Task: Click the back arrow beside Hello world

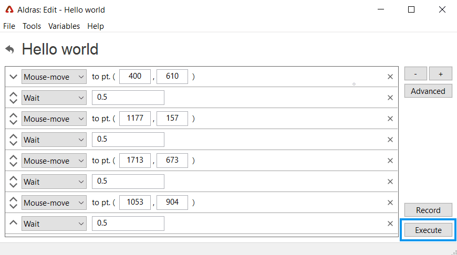Action: tap(9, 49)
